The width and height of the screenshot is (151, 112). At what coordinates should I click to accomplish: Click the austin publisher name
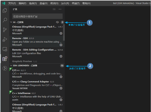15,100
